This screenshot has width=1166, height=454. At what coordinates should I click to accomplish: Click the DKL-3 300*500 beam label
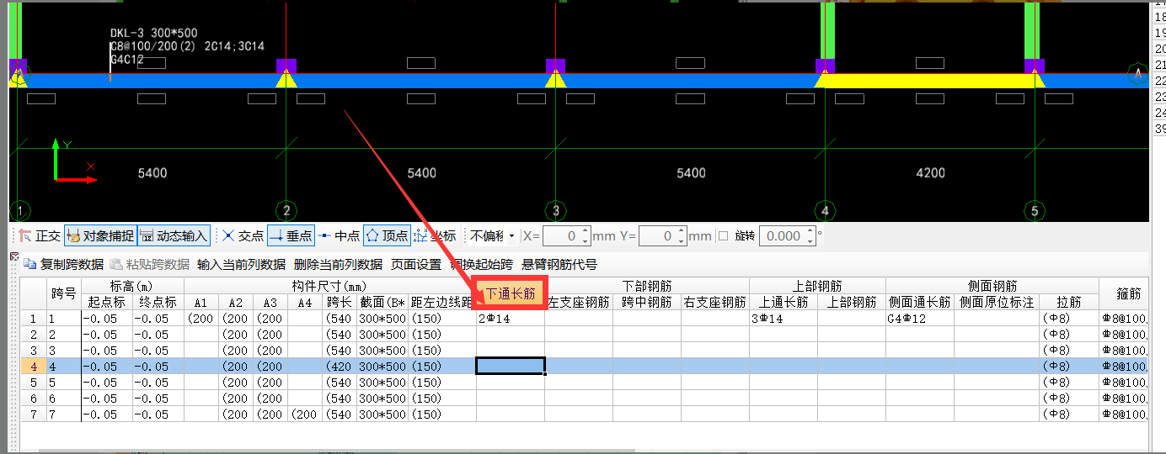pyautogui.click(x=153, y=34)
